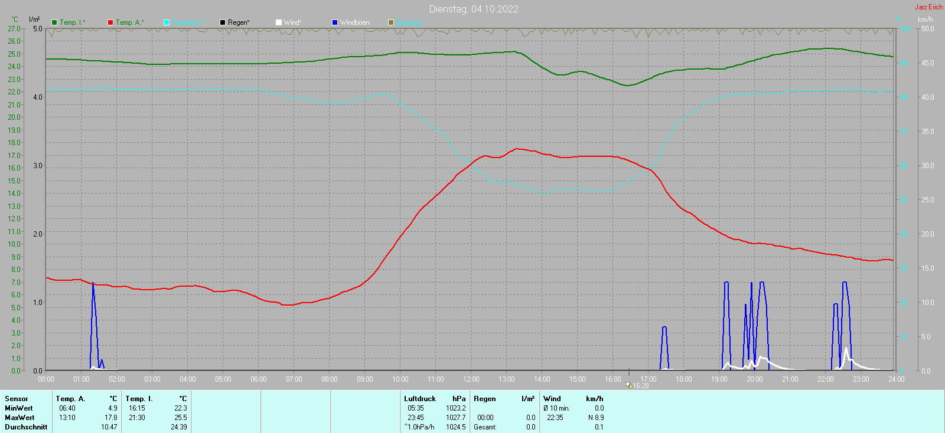Click the '23:45' pressure maximum time
The height and width of the screenshot is (433, 945).
tap(416, 418)
